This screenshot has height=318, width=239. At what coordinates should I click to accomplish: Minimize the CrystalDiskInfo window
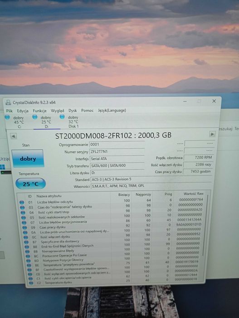pos(185,101)
